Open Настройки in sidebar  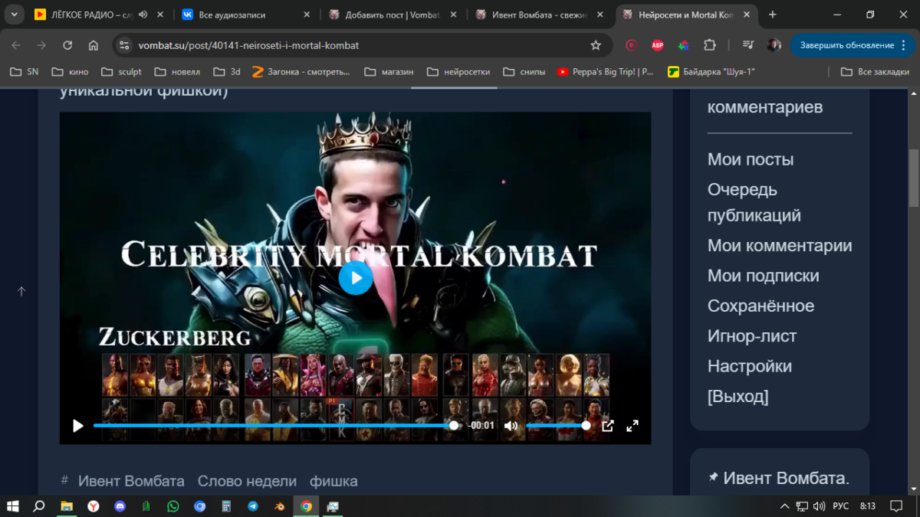[750, 366]
